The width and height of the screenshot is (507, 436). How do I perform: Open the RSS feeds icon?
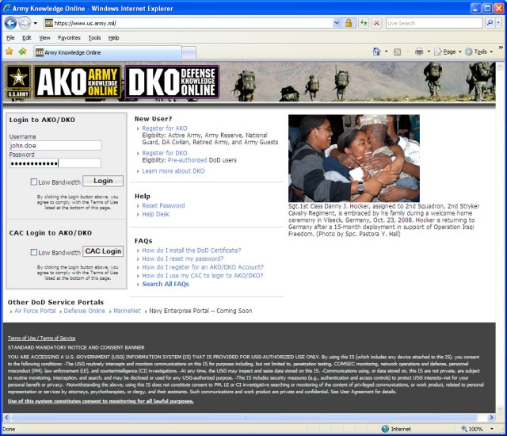click(398, 52)
